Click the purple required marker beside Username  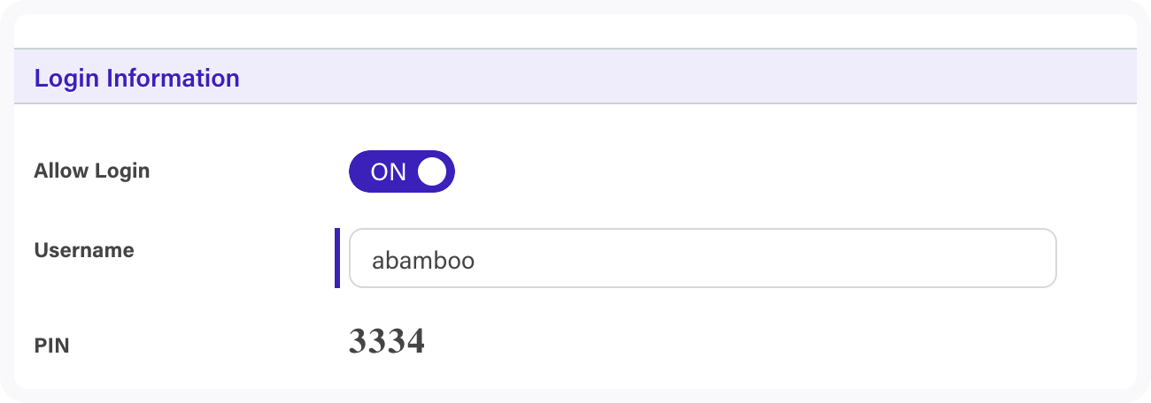[x=337, y=258]
